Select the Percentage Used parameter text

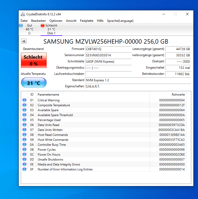click(x=49, y=120)
